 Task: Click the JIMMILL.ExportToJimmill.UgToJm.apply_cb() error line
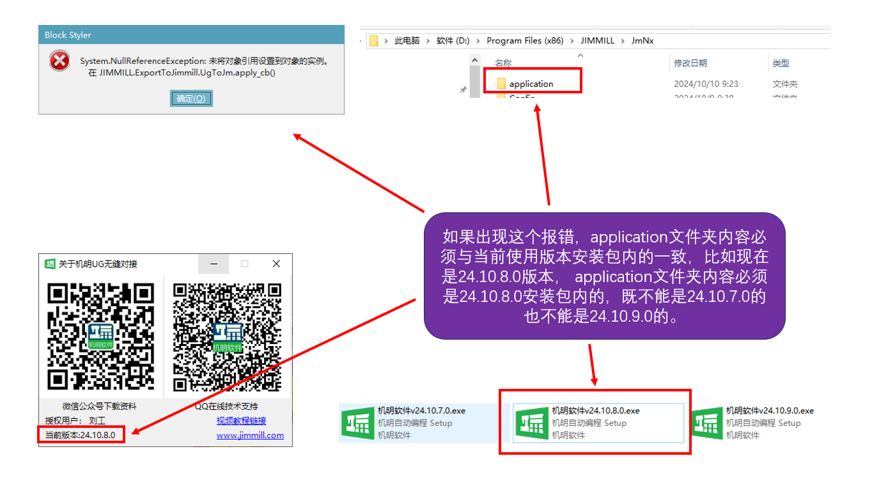tap(182, 73)
